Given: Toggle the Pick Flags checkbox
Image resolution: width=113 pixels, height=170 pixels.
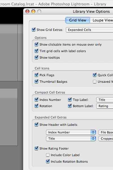Looking at the screenshot, I should [x=36, y=75].
